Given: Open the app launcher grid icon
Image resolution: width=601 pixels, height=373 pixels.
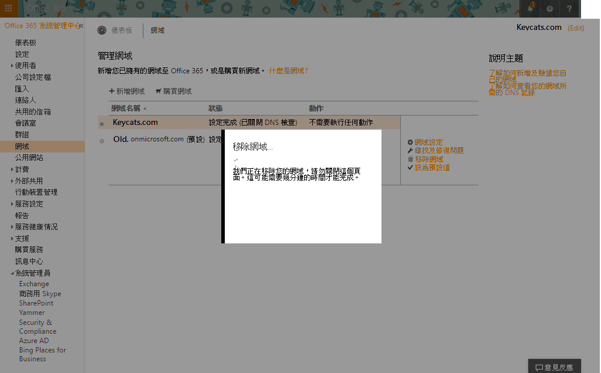Looking at the screenshot, I should coord(8,8).
